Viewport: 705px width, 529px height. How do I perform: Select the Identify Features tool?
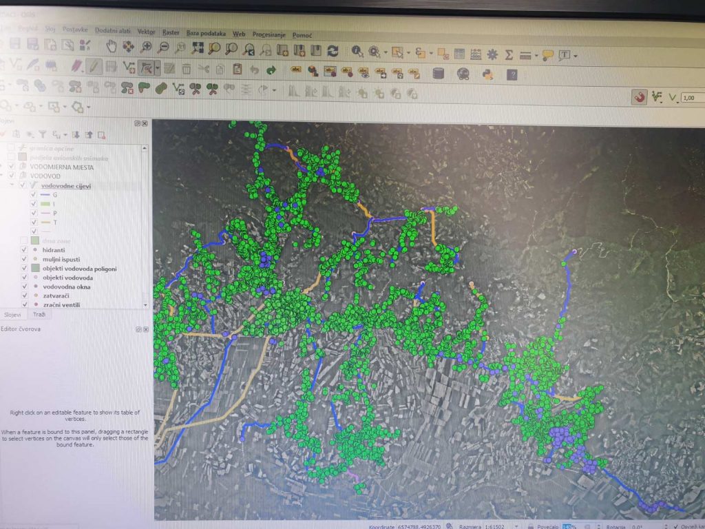pyautogui.click(x=357, y=51)
